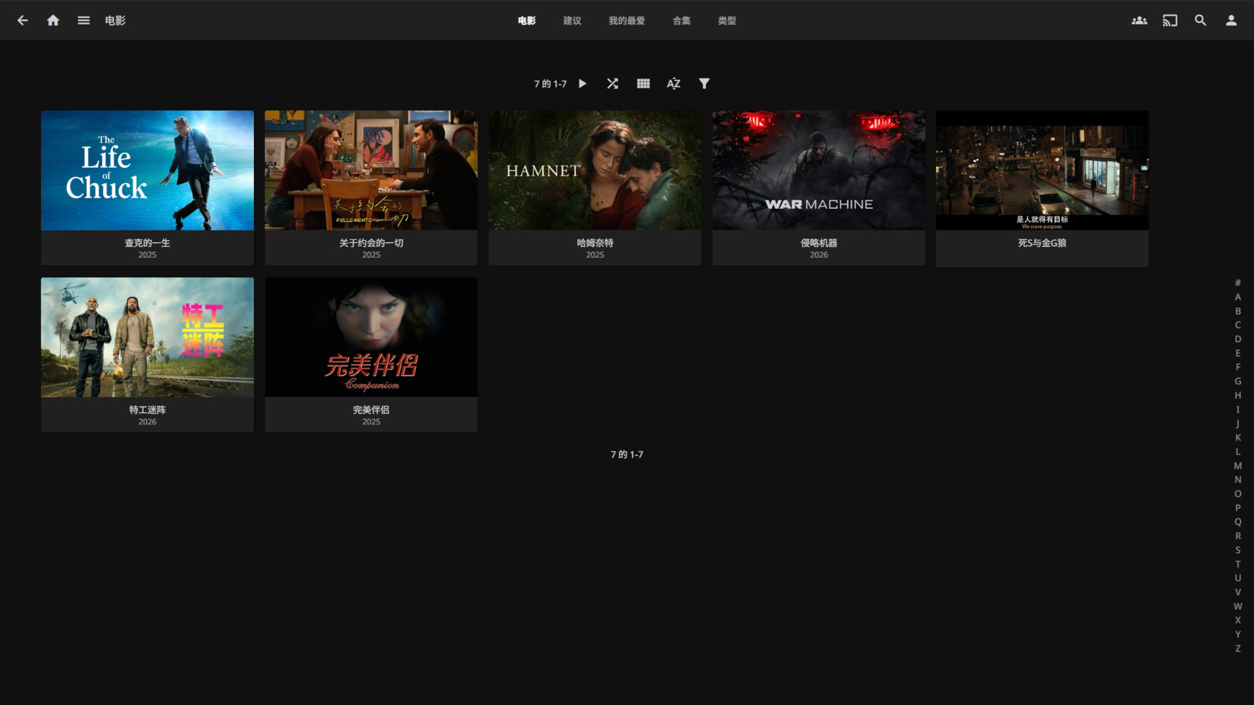Switch to the 合集 tab

tap(681, 21)
